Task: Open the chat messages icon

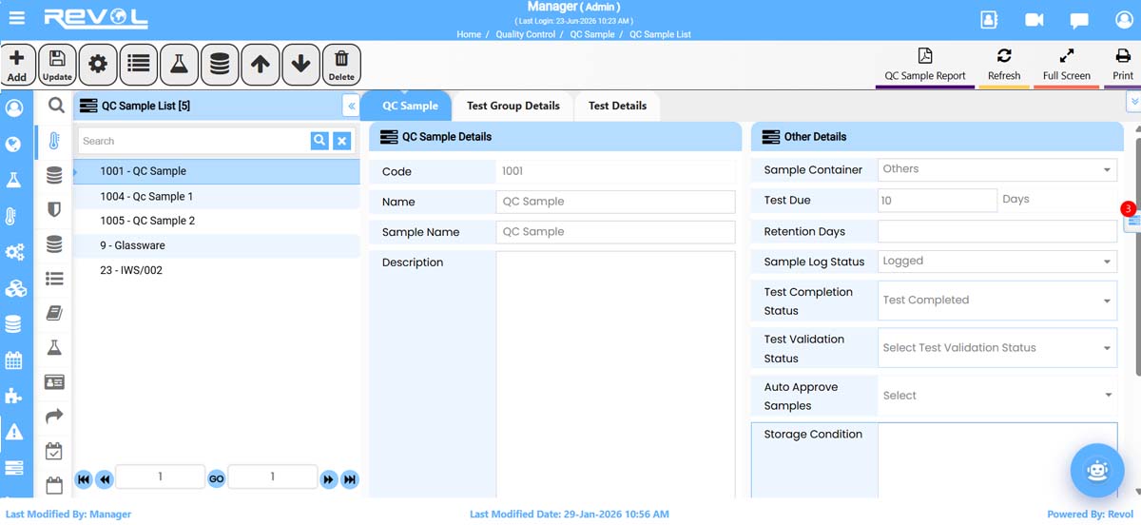Action: (1079, 20)
